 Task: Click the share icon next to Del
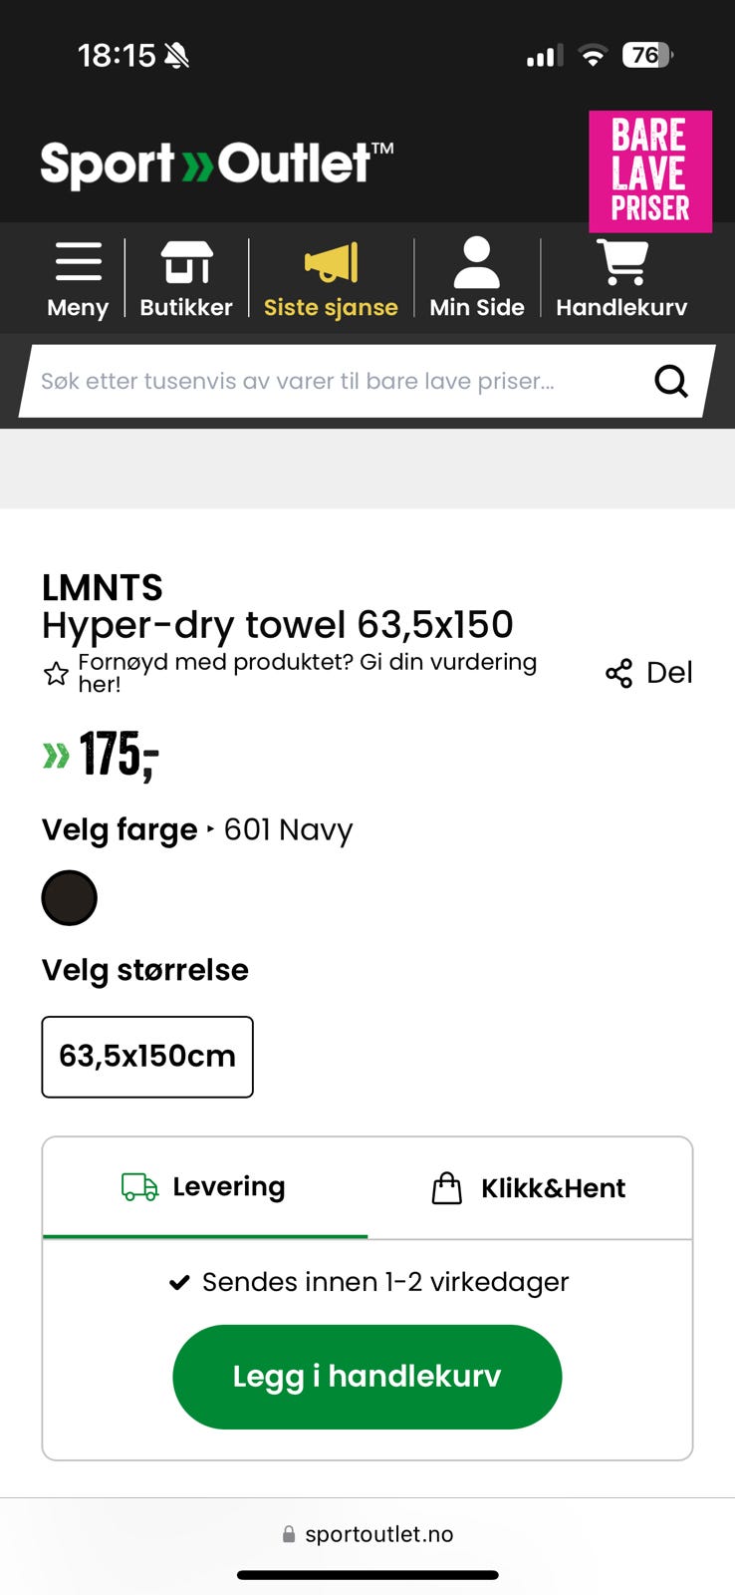(x=618, y=673)
